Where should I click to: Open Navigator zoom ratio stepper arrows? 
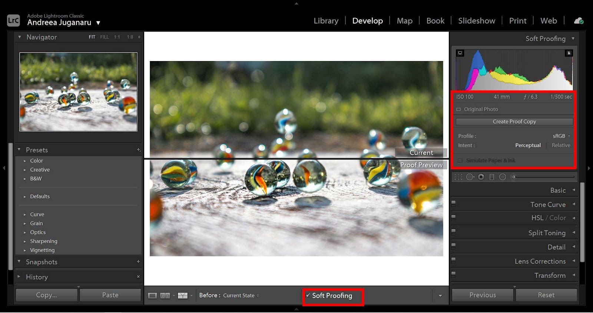(139, 37)
